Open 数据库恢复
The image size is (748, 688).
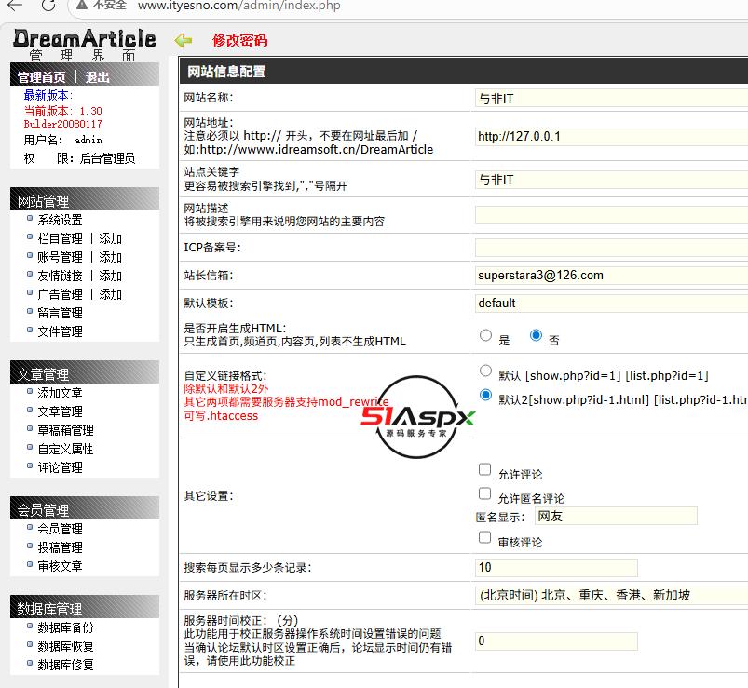66,646
